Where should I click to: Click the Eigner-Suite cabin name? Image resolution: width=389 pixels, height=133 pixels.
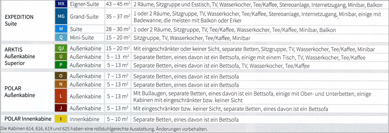click(x=85, y=4)
